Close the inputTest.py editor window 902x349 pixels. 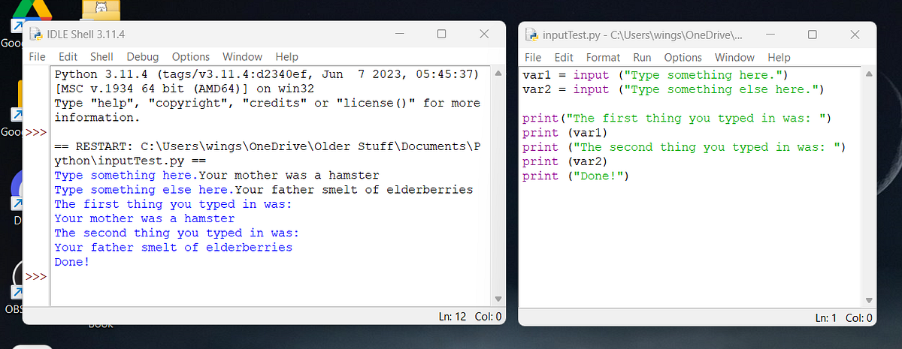pyautogui.click(x=855, y=35)
